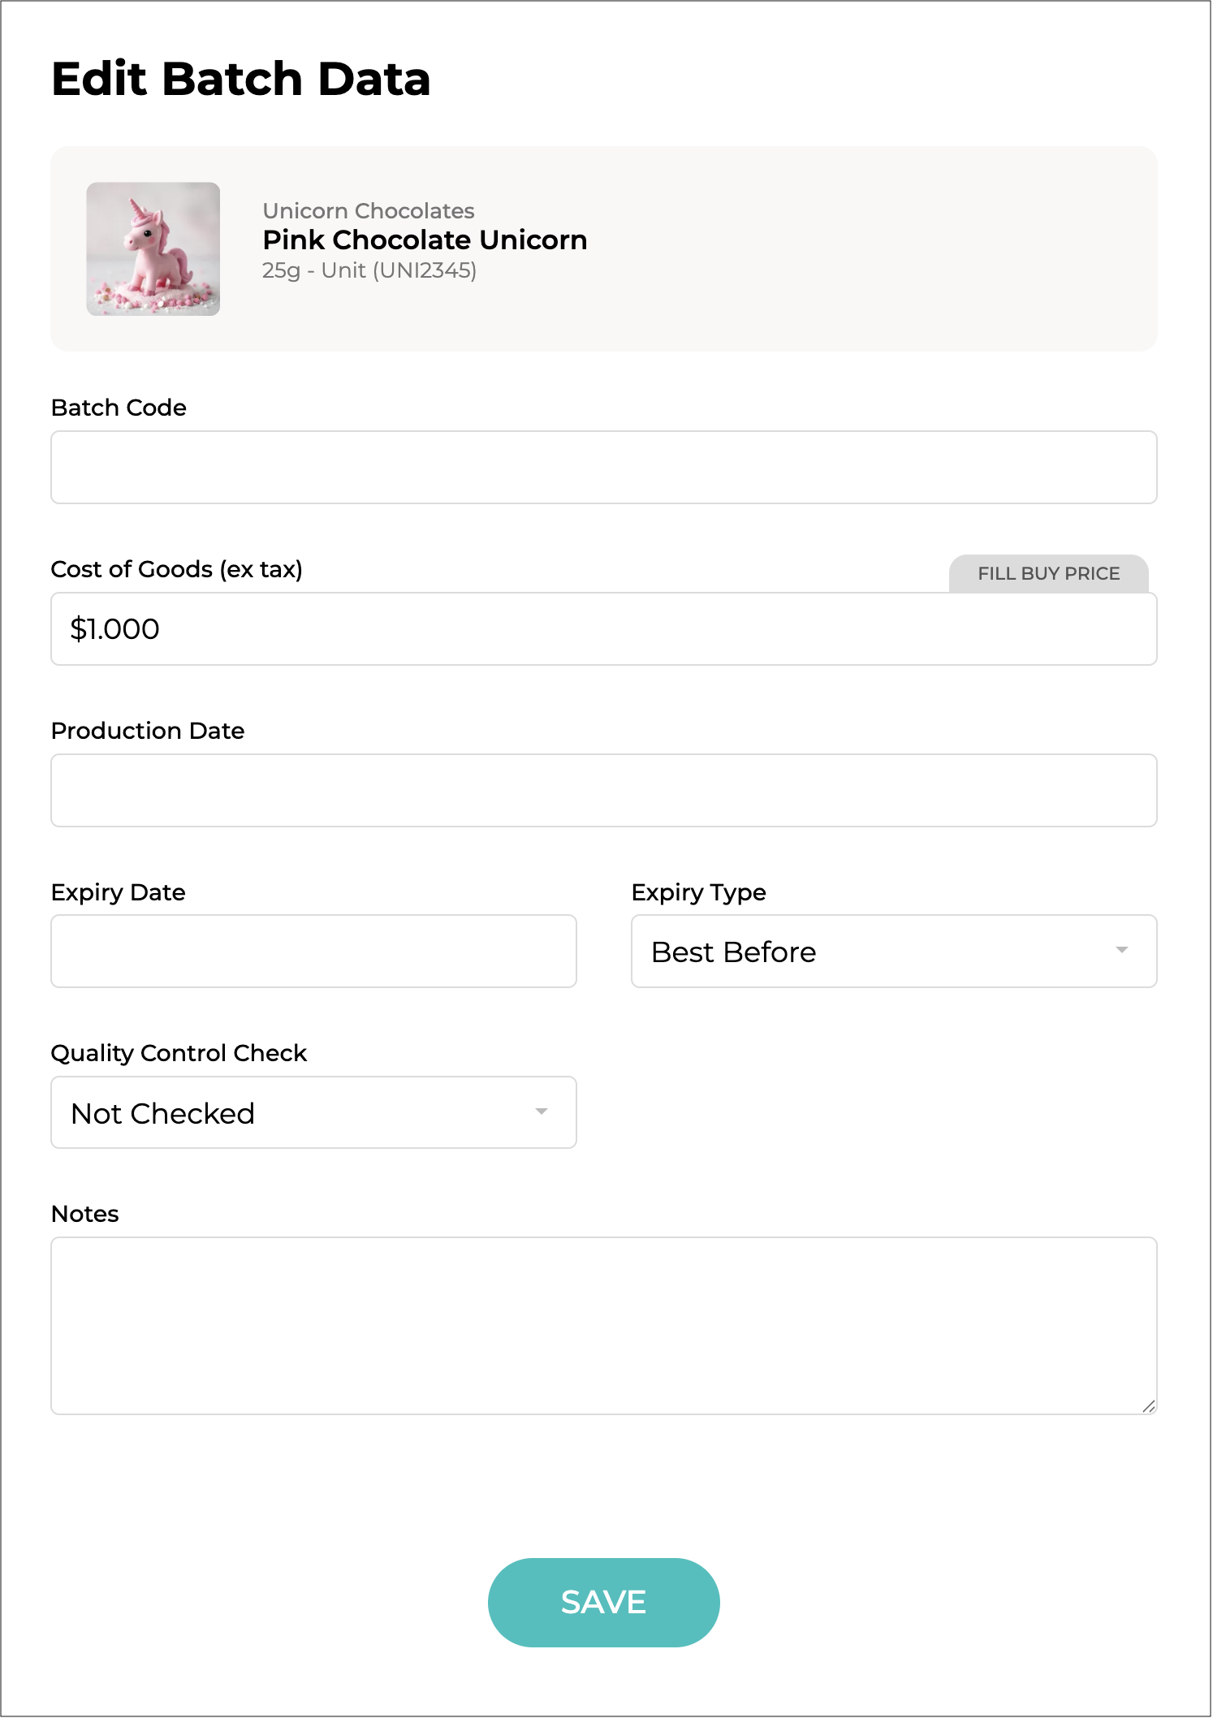The image size is (1213, 1718).
Task: Open the Not Checked quality control dropdown
Action: point(313,1113)
